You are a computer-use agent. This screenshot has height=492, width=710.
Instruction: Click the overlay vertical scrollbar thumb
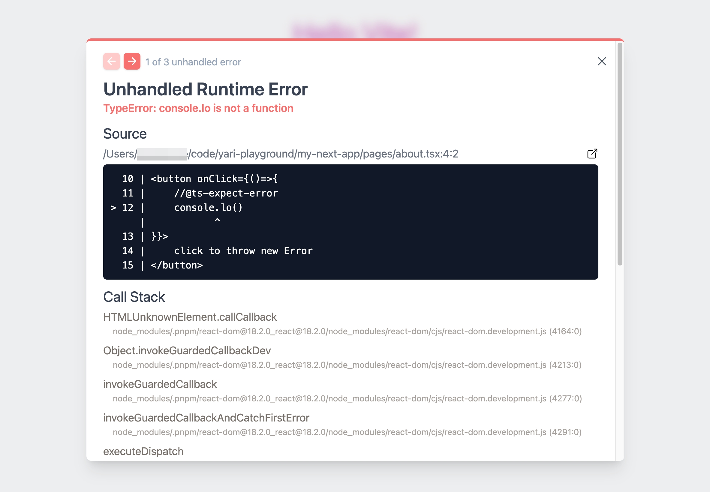620,154
